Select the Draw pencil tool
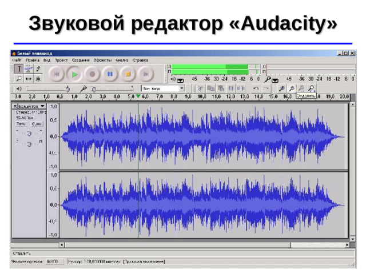Screen dimensions: 366x274 pyautogui.click(x=38, y=69)
